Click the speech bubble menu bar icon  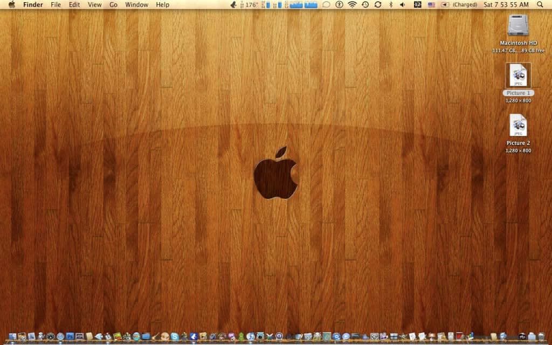(326, 4)
